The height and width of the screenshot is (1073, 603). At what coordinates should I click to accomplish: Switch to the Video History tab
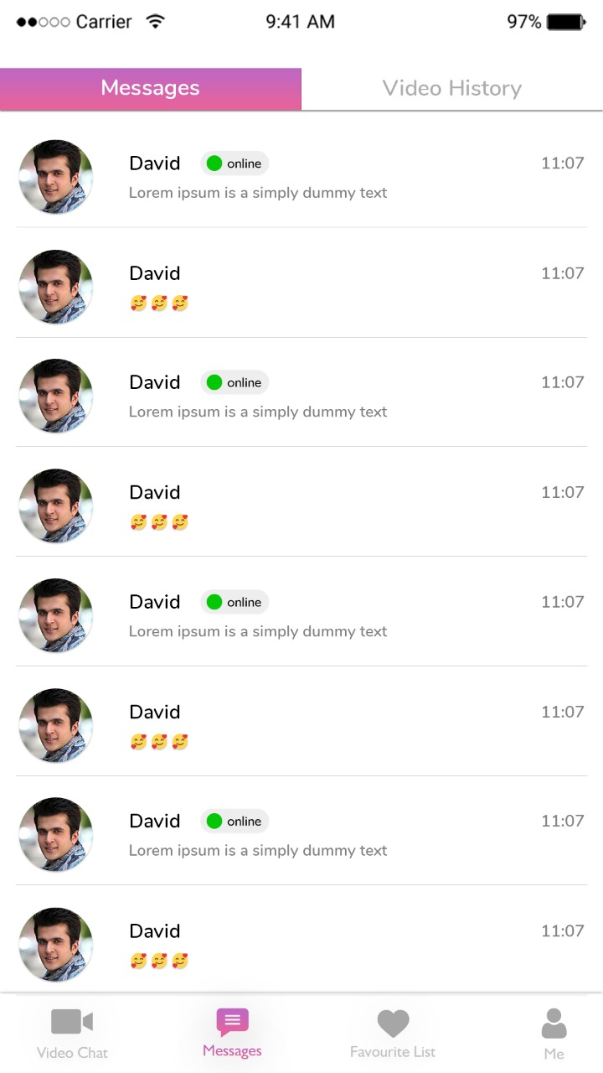pyautogui.click(x=452, y=89)
